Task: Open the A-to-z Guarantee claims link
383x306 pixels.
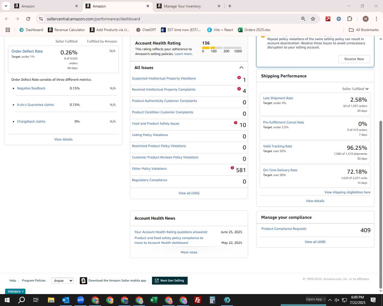Action: point(35,105)
